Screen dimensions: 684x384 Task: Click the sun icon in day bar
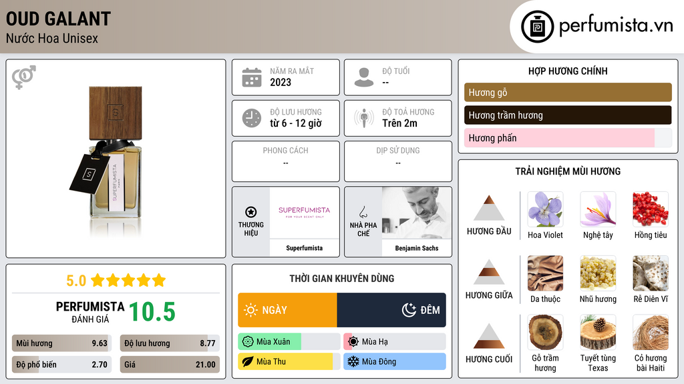pos(251,310)
